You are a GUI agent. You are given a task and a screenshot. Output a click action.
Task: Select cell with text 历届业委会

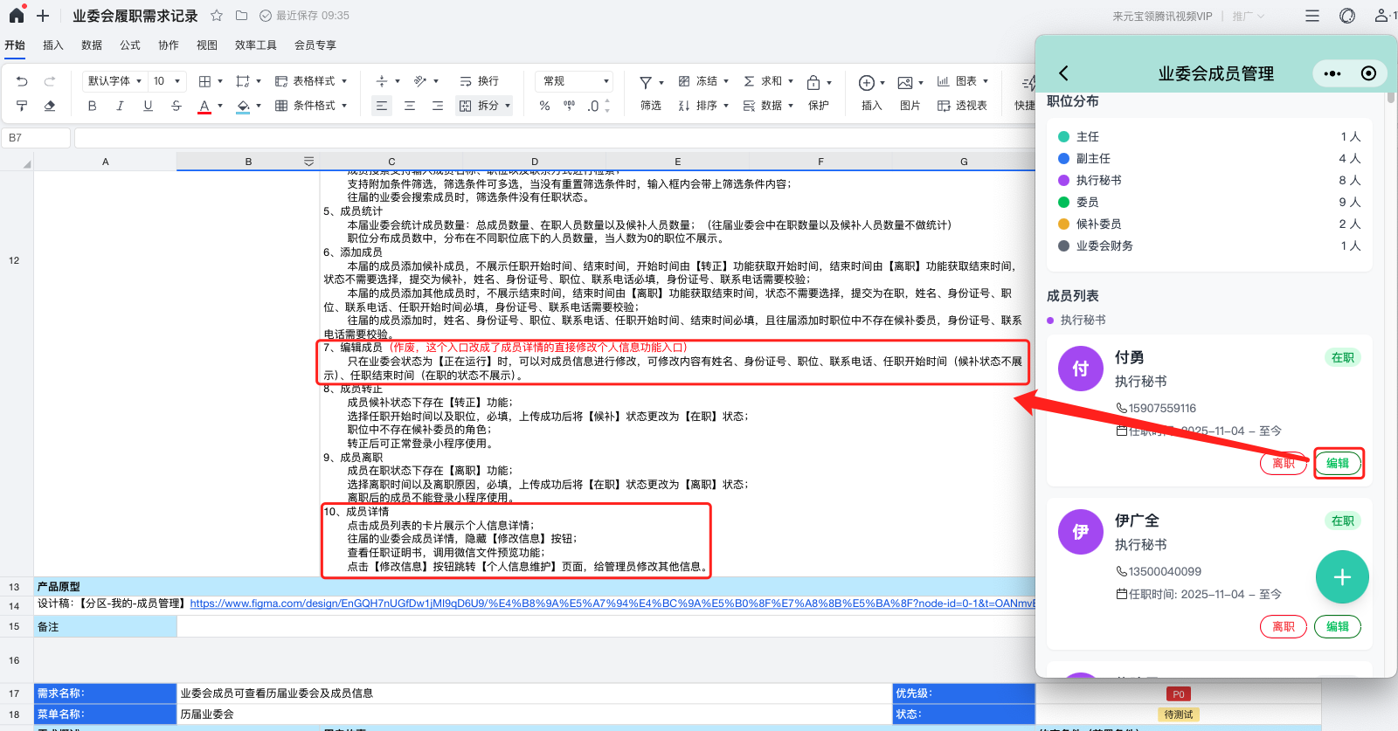coord(534,714)
